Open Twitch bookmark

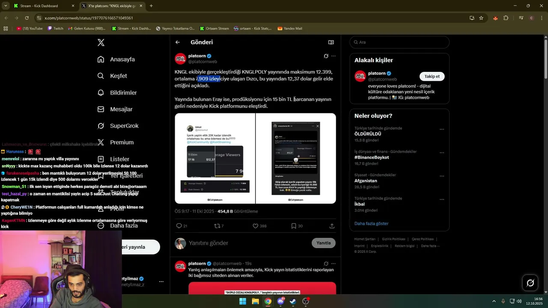[55, 29]
